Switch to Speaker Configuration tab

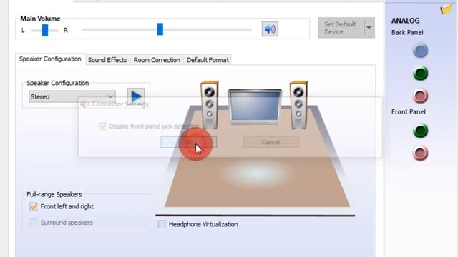(50, 59)
